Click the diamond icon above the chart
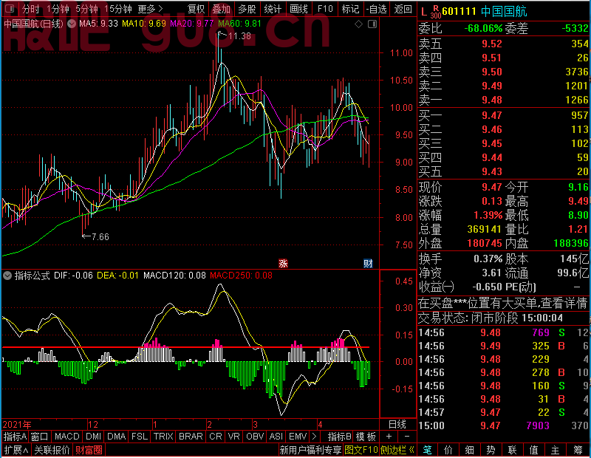The image size is (591, 458). 359,24
